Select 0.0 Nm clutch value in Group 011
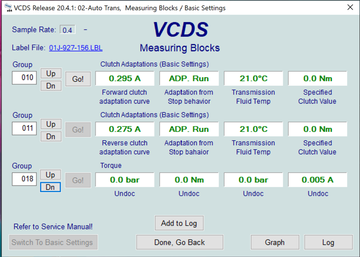This screenshot has width=360, height=257. (x=318, y=129)
